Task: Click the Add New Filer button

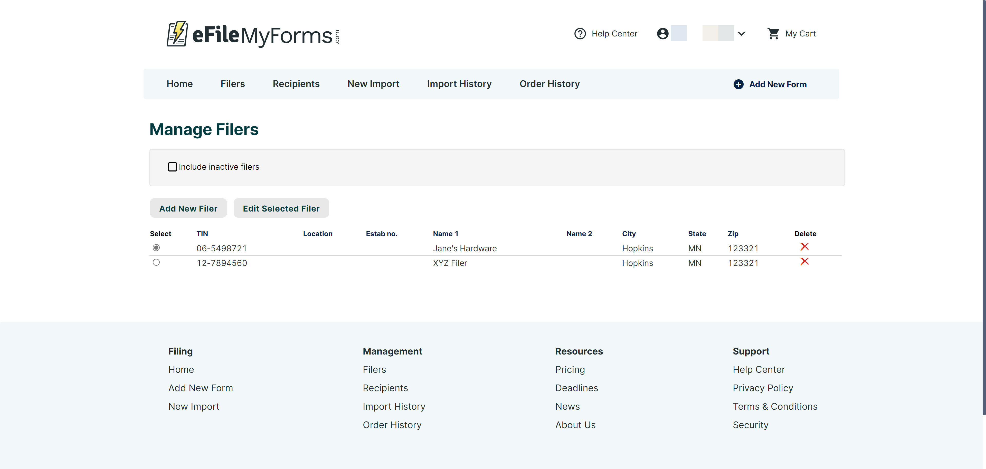Action: tap(188, 208)
